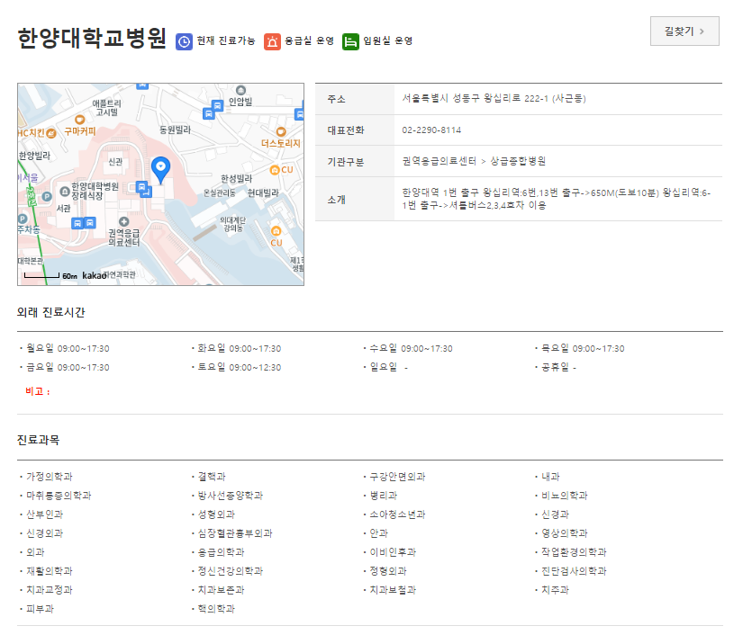Click the 한양대학교병원 page title
Screen dimensions: 734x644
[92, 38]
